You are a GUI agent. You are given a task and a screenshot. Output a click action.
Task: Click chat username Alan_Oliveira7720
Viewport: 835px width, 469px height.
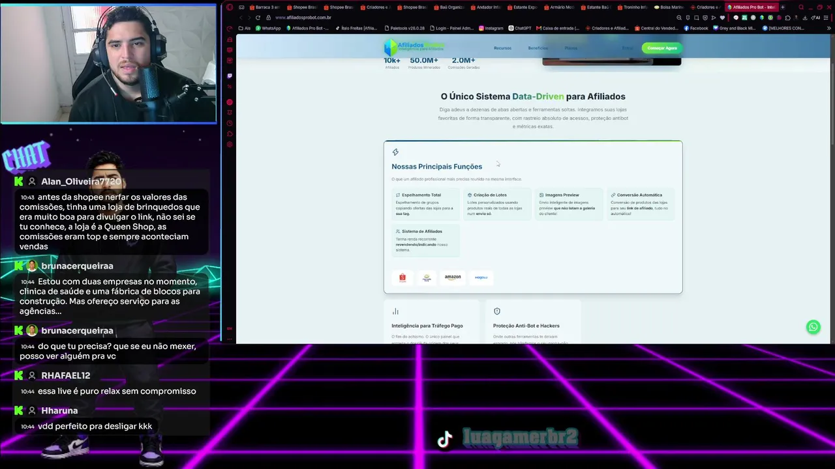(x=81, y=182)
